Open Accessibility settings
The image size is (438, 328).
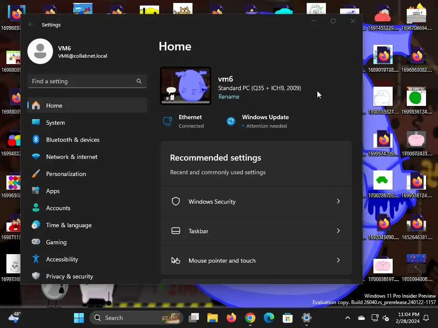click(x=87, y=259)
